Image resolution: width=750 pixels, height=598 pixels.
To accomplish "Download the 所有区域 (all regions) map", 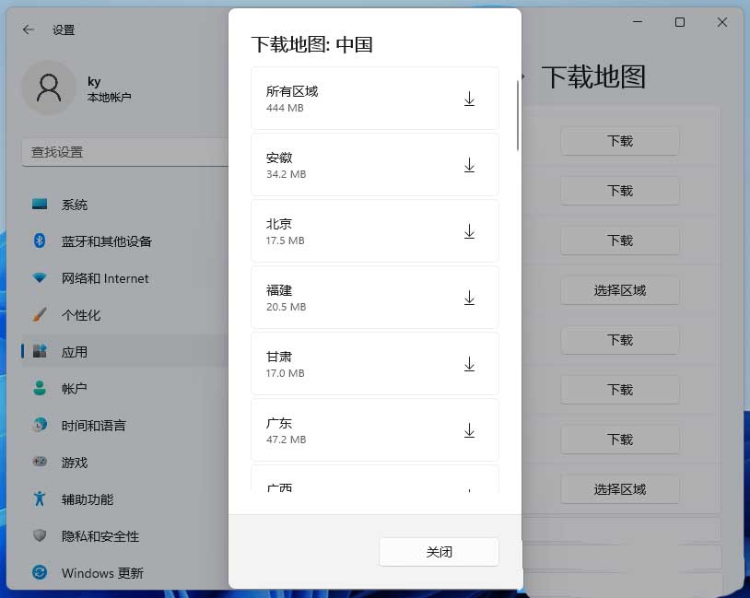I will click(x=469, y=99).
